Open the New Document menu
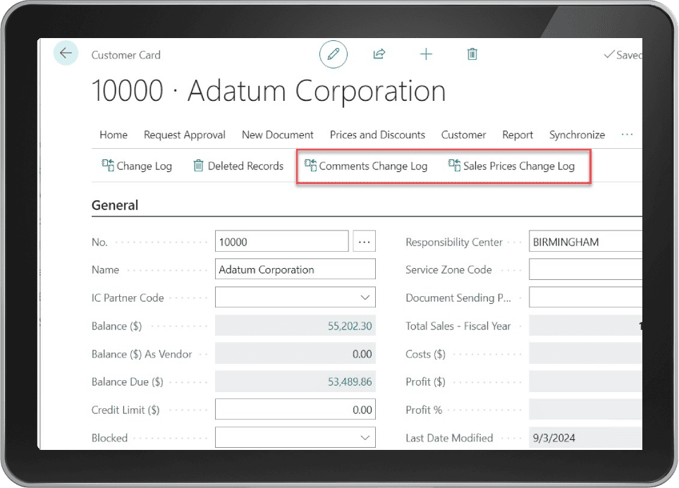 tap(278, 135)
